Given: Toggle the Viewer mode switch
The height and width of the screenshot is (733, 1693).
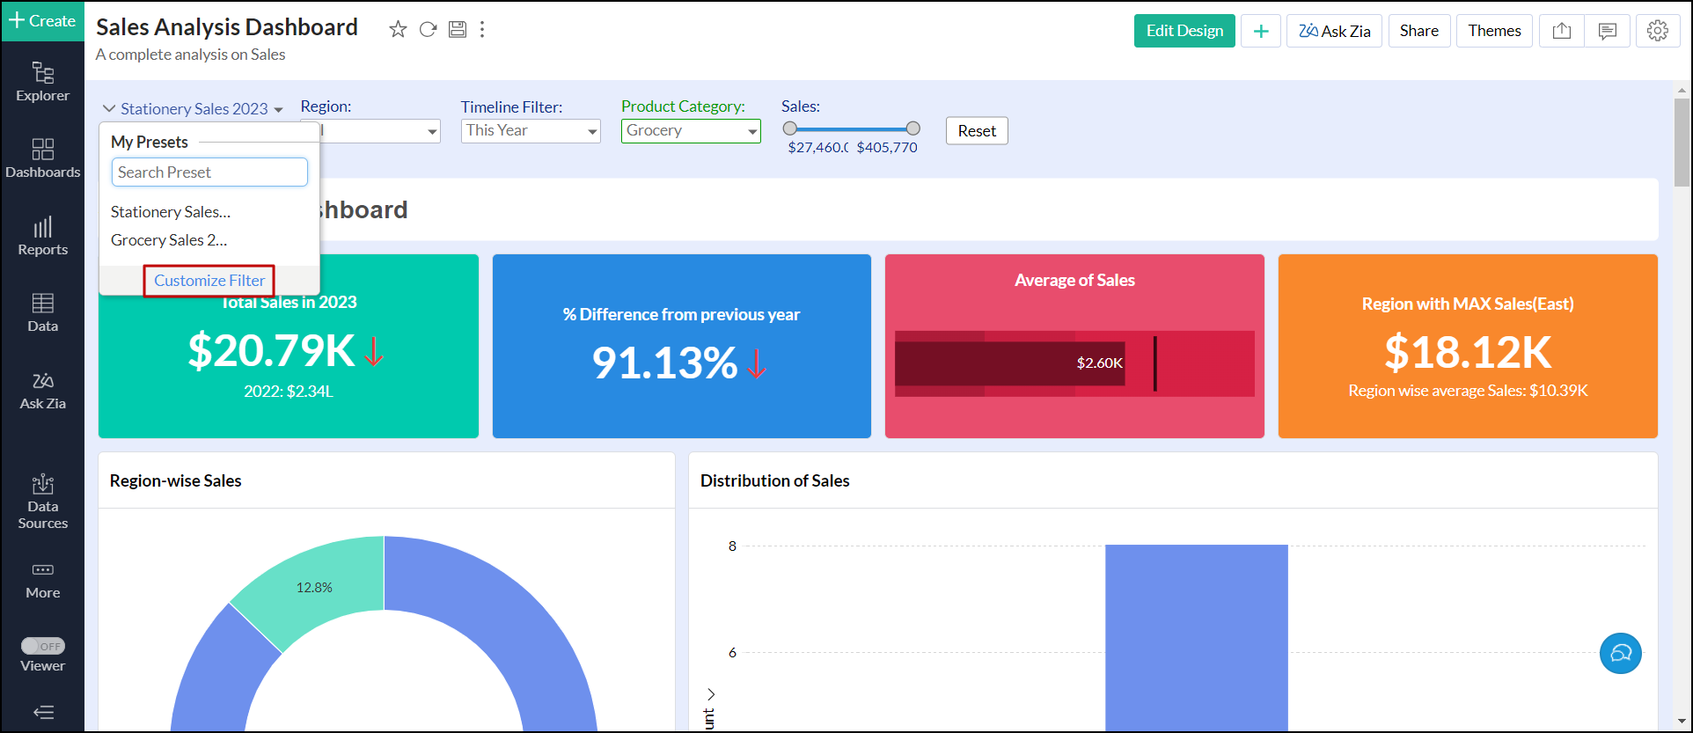Looking at the screenshot, I should point(43,646).
